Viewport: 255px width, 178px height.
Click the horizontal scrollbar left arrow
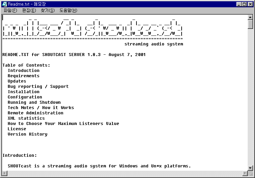pyautogui.click(x=5, y=173)
